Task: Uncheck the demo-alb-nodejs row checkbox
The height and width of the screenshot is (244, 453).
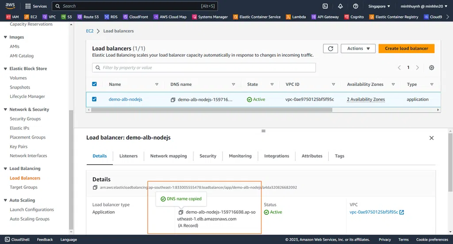Action: click(94, 99)
